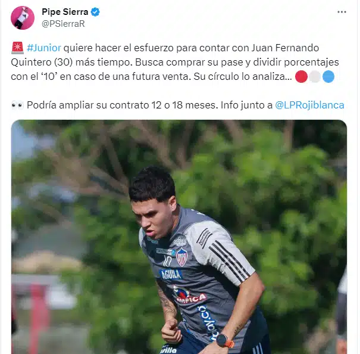The width and height of the screenshot is (360, 354).
Task: Click the tweet text 'Podría ampliar su contrato'
Action: [x=88, y=105]
